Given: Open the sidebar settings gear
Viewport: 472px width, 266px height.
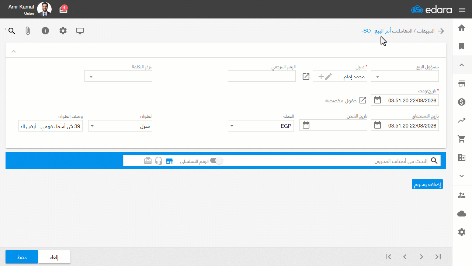Looking at the screenshot, I should tap(462, 232).
